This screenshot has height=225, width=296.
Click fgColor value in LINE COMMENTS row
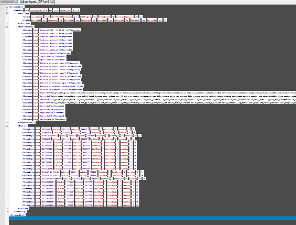[72, 136]
